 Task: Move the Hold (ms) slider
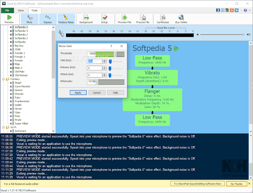pyautogui.click(x=110, y=61)
